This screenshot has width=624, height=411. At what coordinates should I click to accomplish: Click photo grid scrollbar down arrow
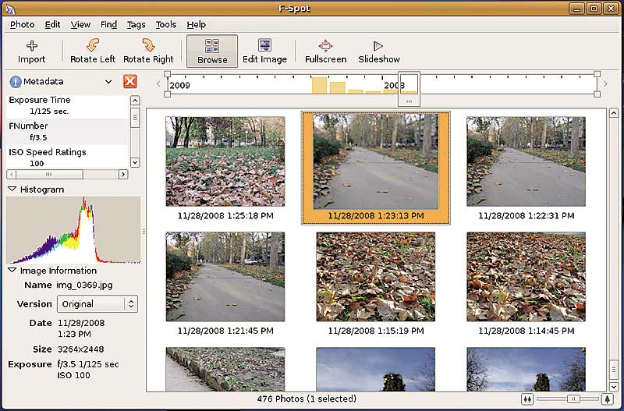613,386
